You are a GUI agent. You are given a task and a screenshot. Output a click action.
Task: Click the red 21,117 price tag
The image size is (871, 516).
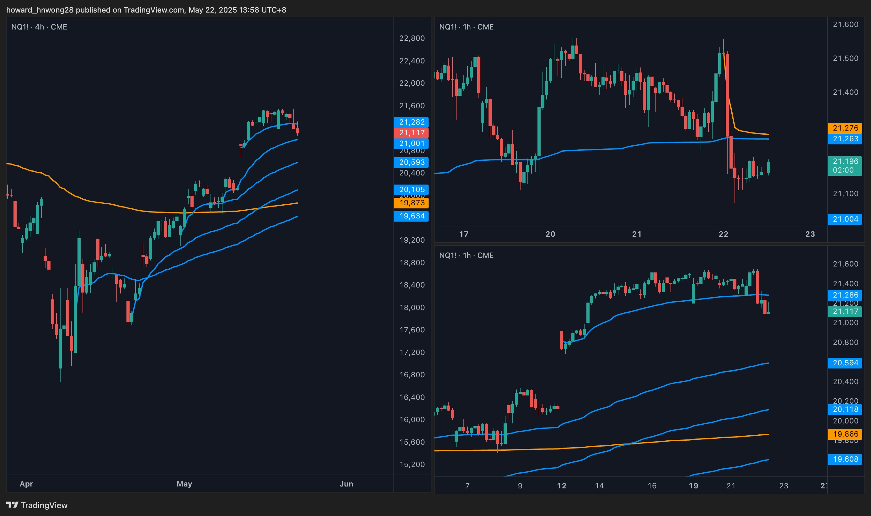[411, 132]
